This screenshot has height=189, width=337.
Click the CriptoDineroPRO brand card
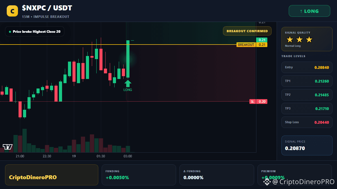[x=52, y=175]
